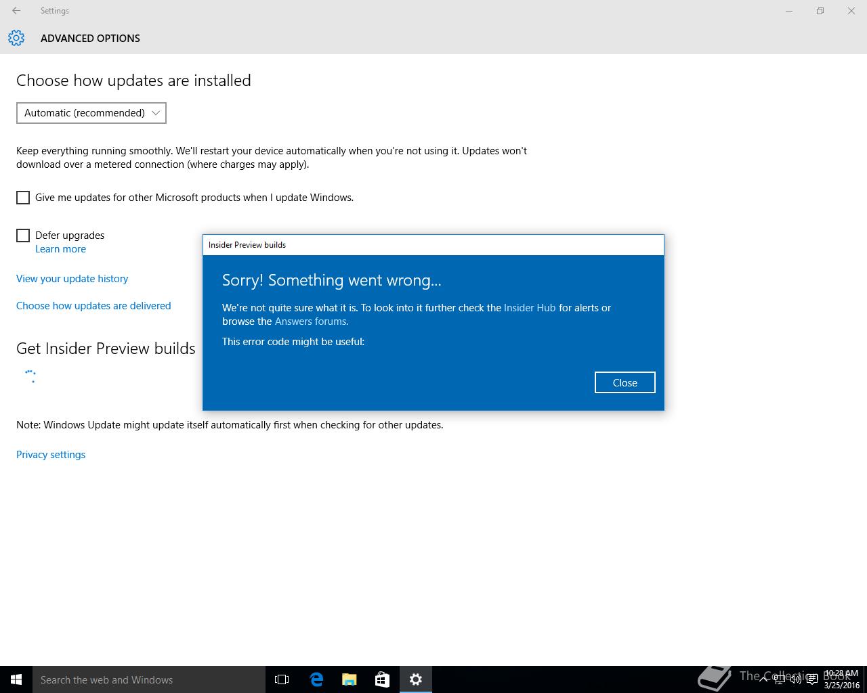Open View your update history
Screen dimensions: 867x693
(x=72, y=279)
